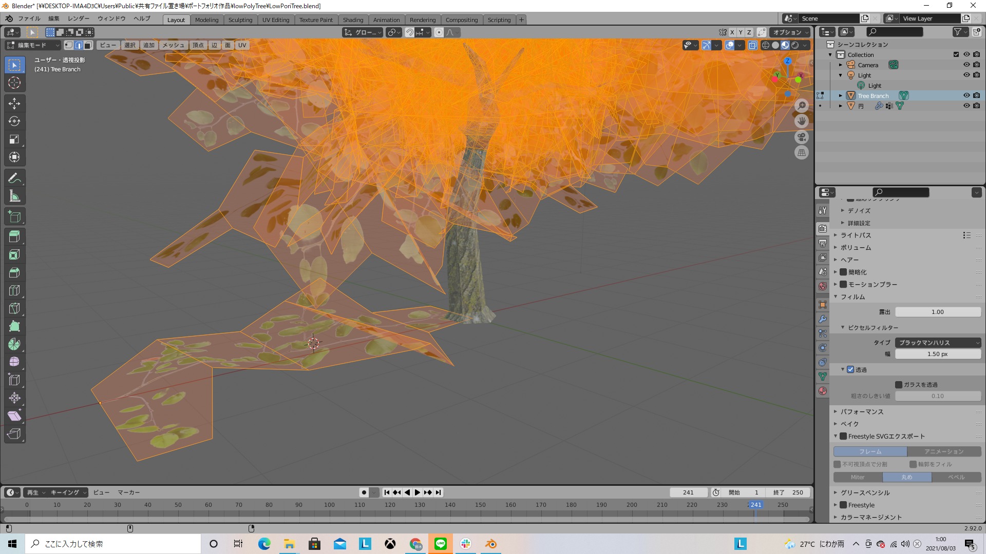
Task: Choose the Knife tool
Action: click(14, 309)
